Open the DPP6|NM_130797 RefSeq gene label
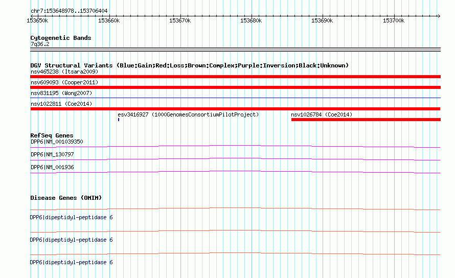 pyautogui.click(x=52, y=154)
